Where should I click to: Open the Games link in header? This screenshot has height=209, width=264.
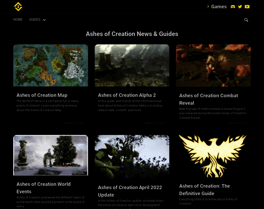[x=219, y=7]
